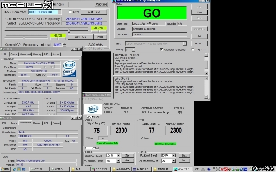Click the Exit button in ORTHOS
The width and height of the screenshot is (276, 172).
[x=199, y=36]
